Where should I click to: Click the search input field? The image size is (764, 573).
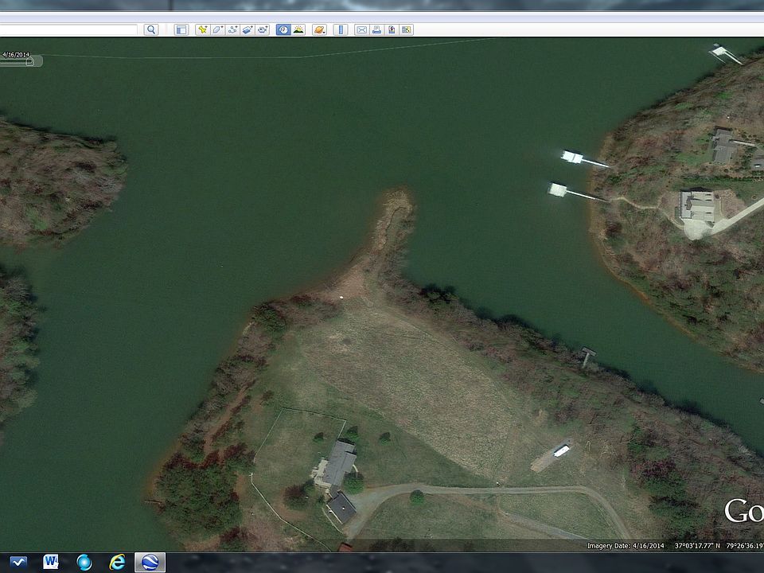pos(68,29)
